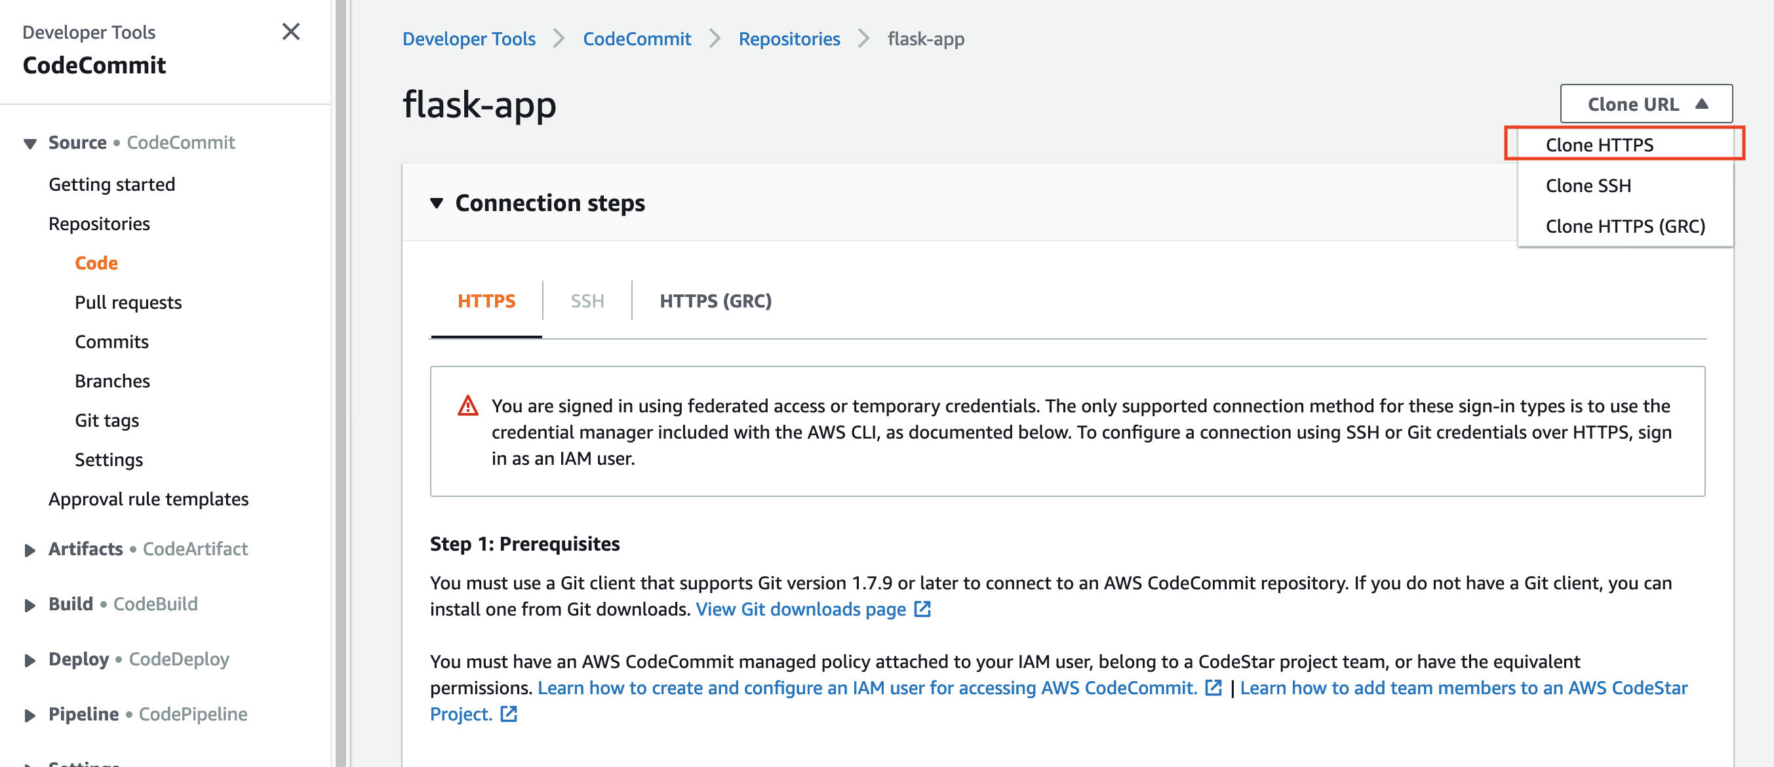This screenshot has height=767, width=1774.
Task: Click the external-link icon after Git downloads page
Action: (922, 609)
